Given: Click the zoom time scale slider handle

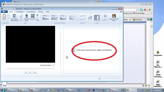Looking at the screenshot, I should pyautogui.click(x=117, y=78).
